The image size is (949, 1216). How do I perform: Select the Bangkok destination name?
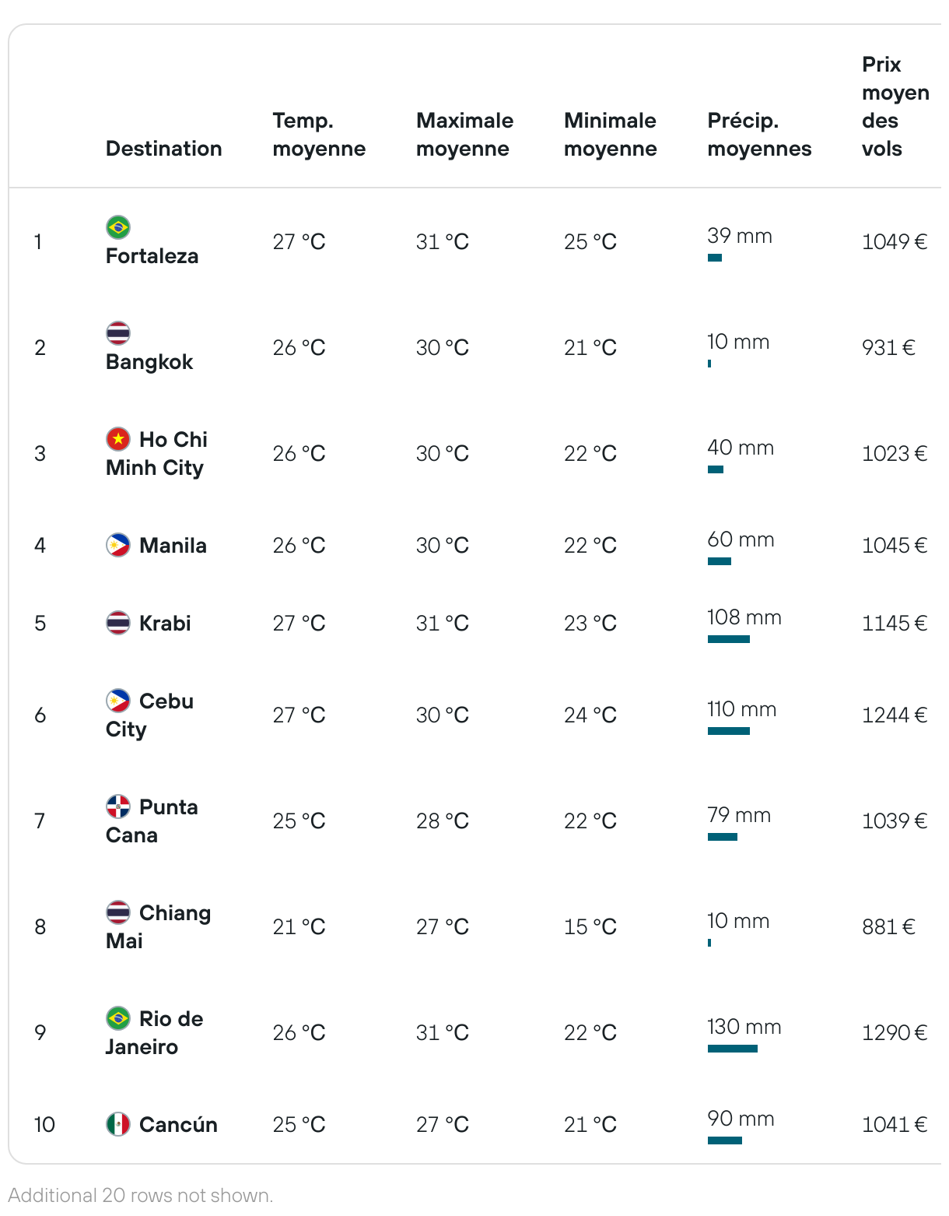(x=149, y=362)
